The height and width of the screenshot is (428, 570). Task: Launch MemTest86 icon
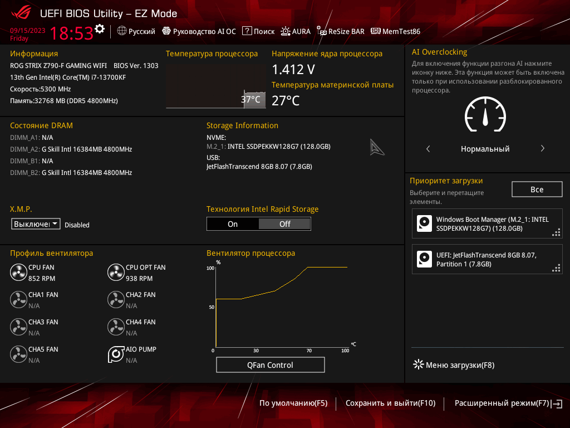tap(376, 31)
